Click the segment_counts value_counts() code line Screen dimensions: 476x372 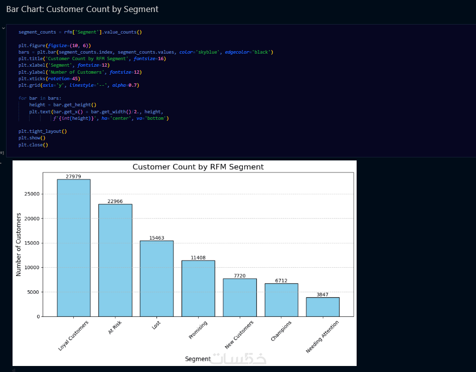tap(80, 32)
